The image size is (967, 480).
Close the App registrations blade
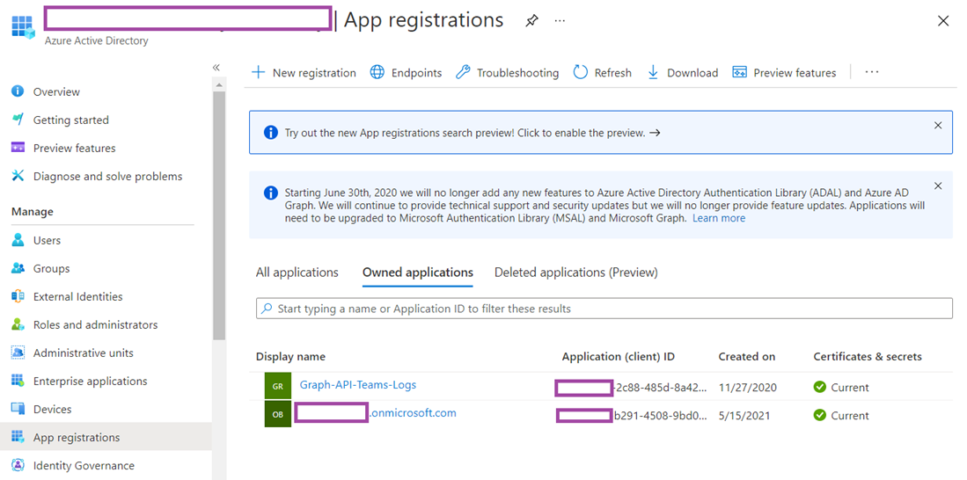click(x=943, y=21)
